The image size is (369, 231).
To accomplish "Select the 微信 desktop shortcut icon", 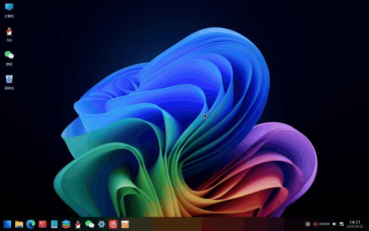I will [9, 55].
